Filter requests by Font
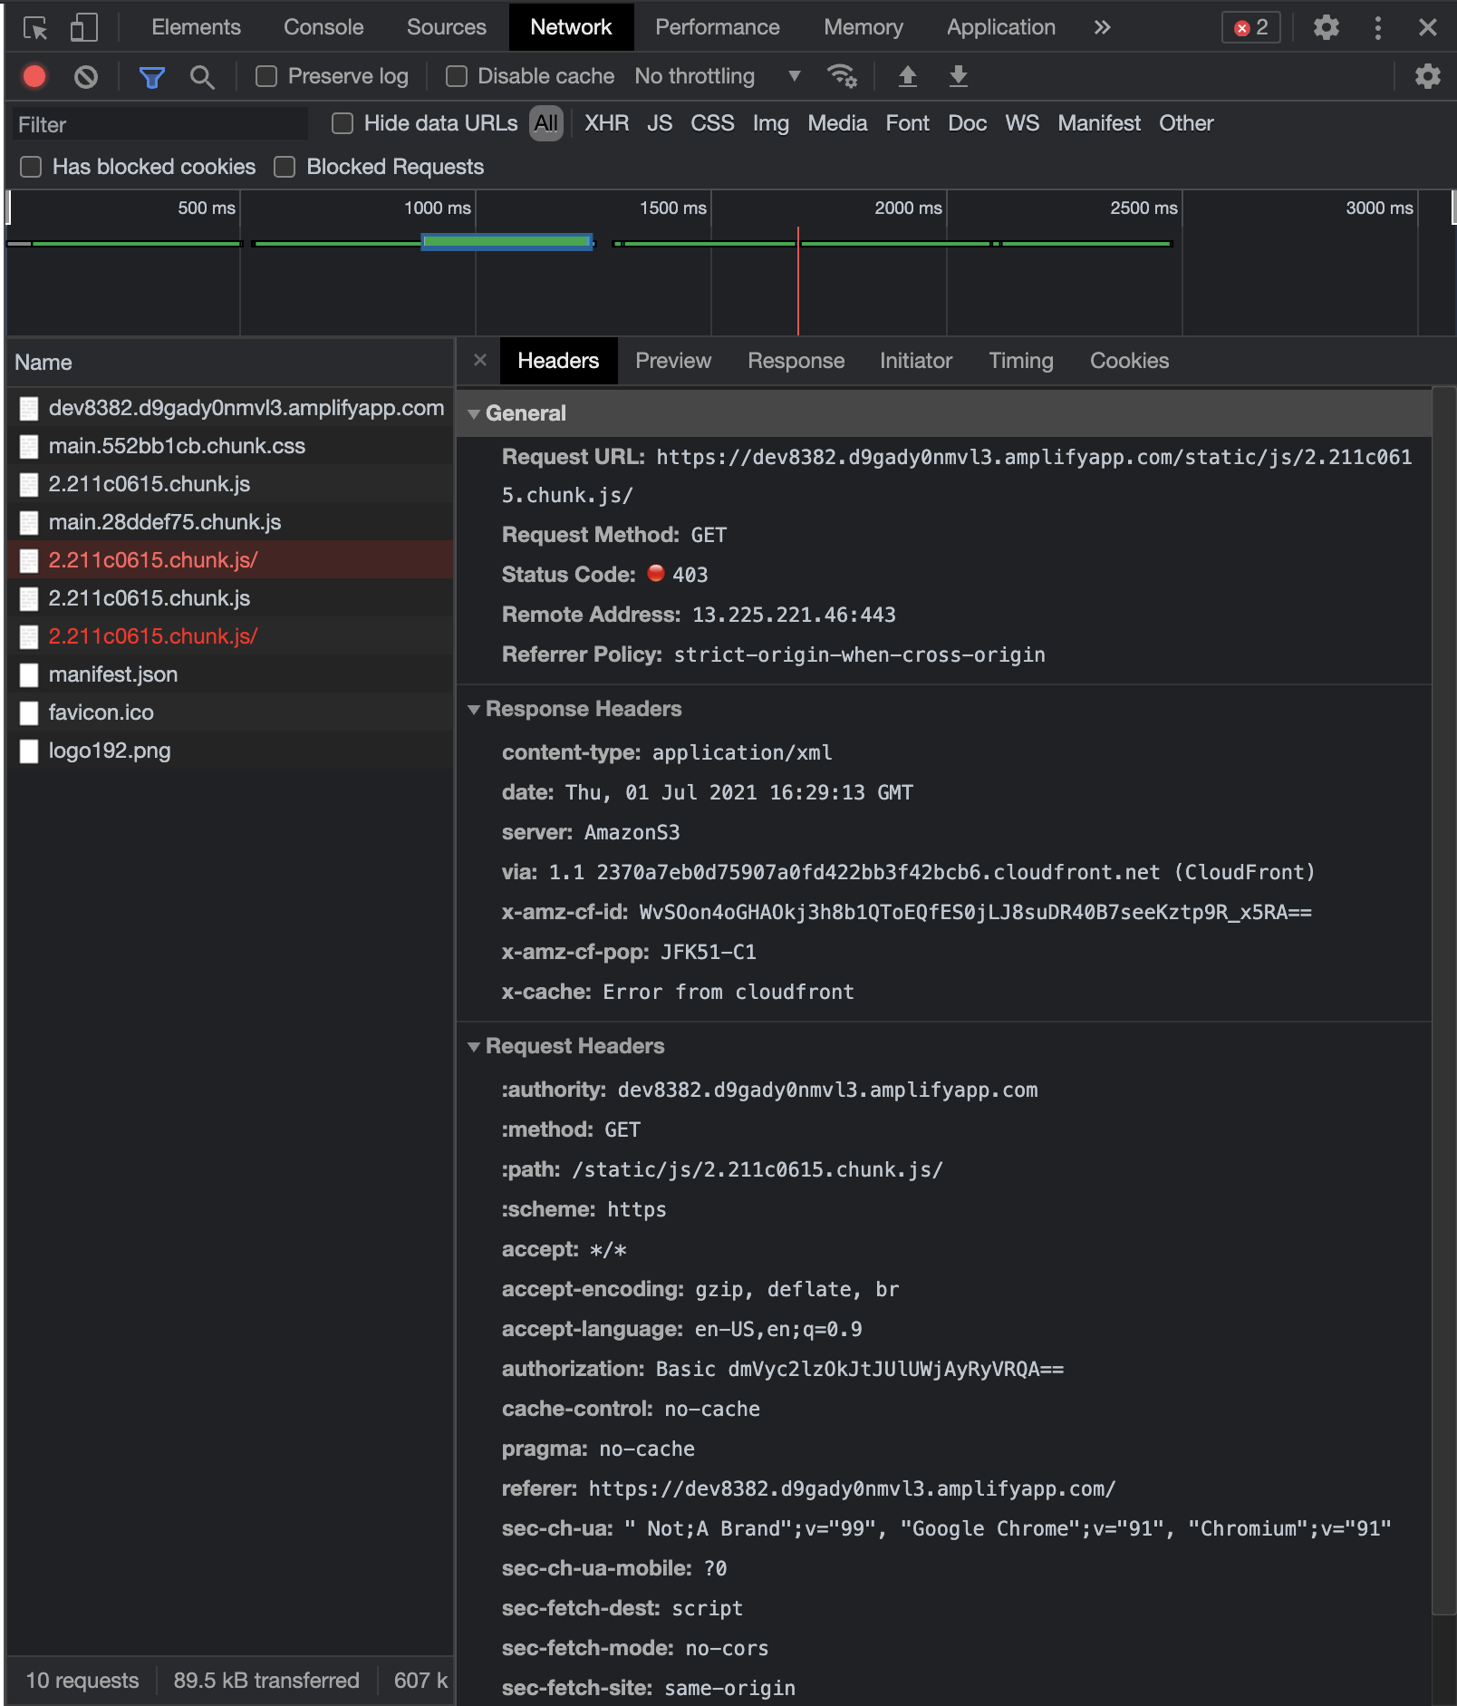The width and height of the screenshot is (1457, 1706). pyautogui.click(x=907, y=123)
